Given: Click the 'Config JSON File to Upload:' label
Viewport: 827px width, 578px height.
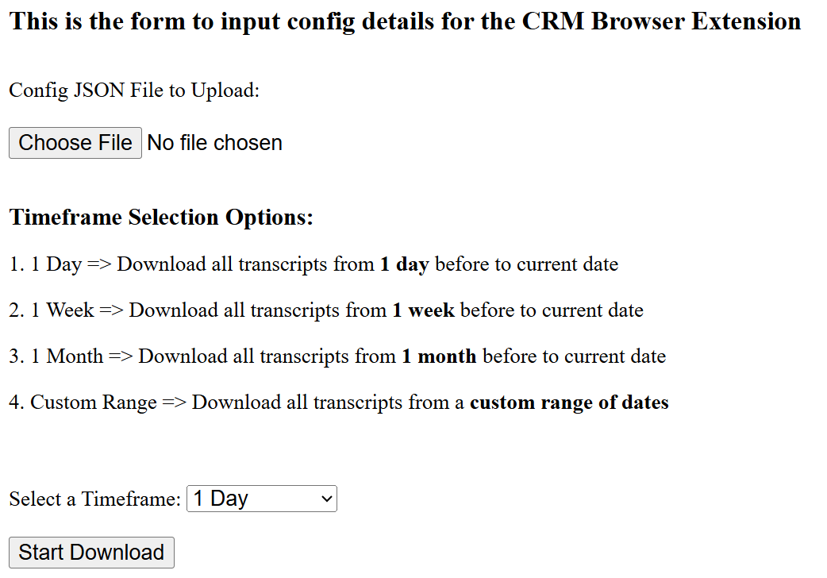Looking at the screenshot, I should 134,91.
